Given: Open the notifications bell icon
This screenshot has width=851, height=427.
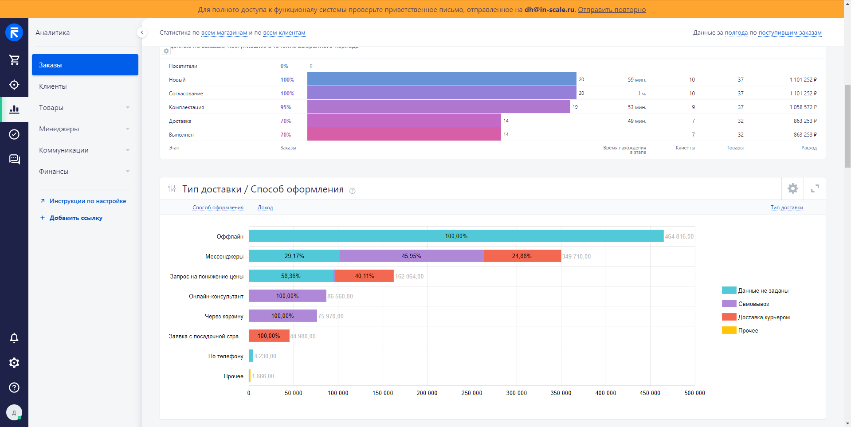Looking at the screenshot, I should coord(14,338).
